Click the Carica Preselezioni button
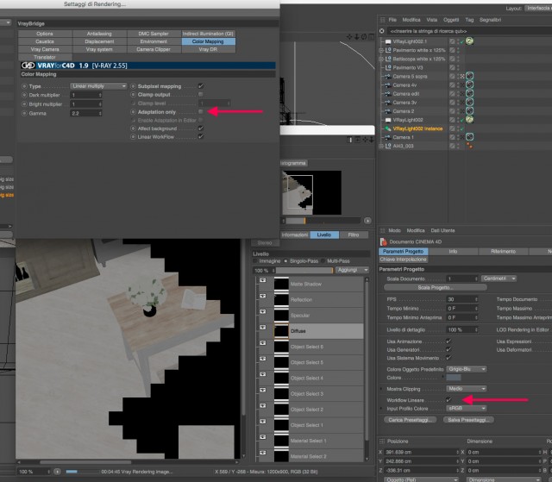Image resolution: width=552 pixels, height=482 pixels. tap(411, 420)
